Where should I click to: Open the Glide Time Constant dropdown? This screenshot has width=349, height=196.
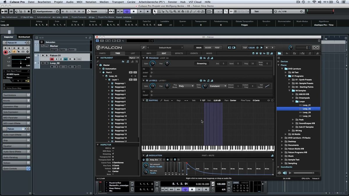pos(218,86)
